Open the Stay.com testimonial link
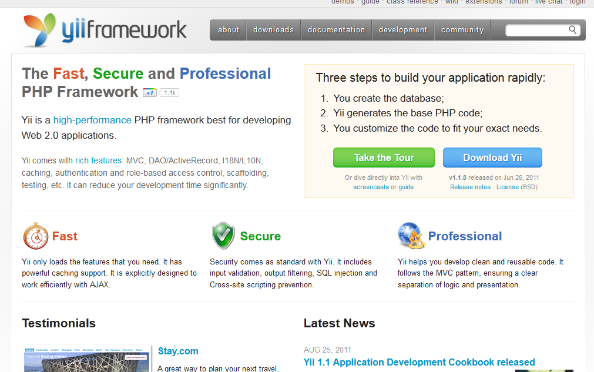 (x=178, y=351)
